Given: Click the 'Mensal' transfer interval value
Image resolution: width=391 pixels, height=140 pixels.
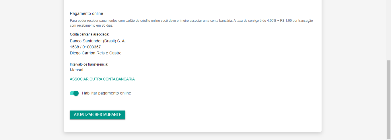Looking at the screenshot, I should click(76, 70).
